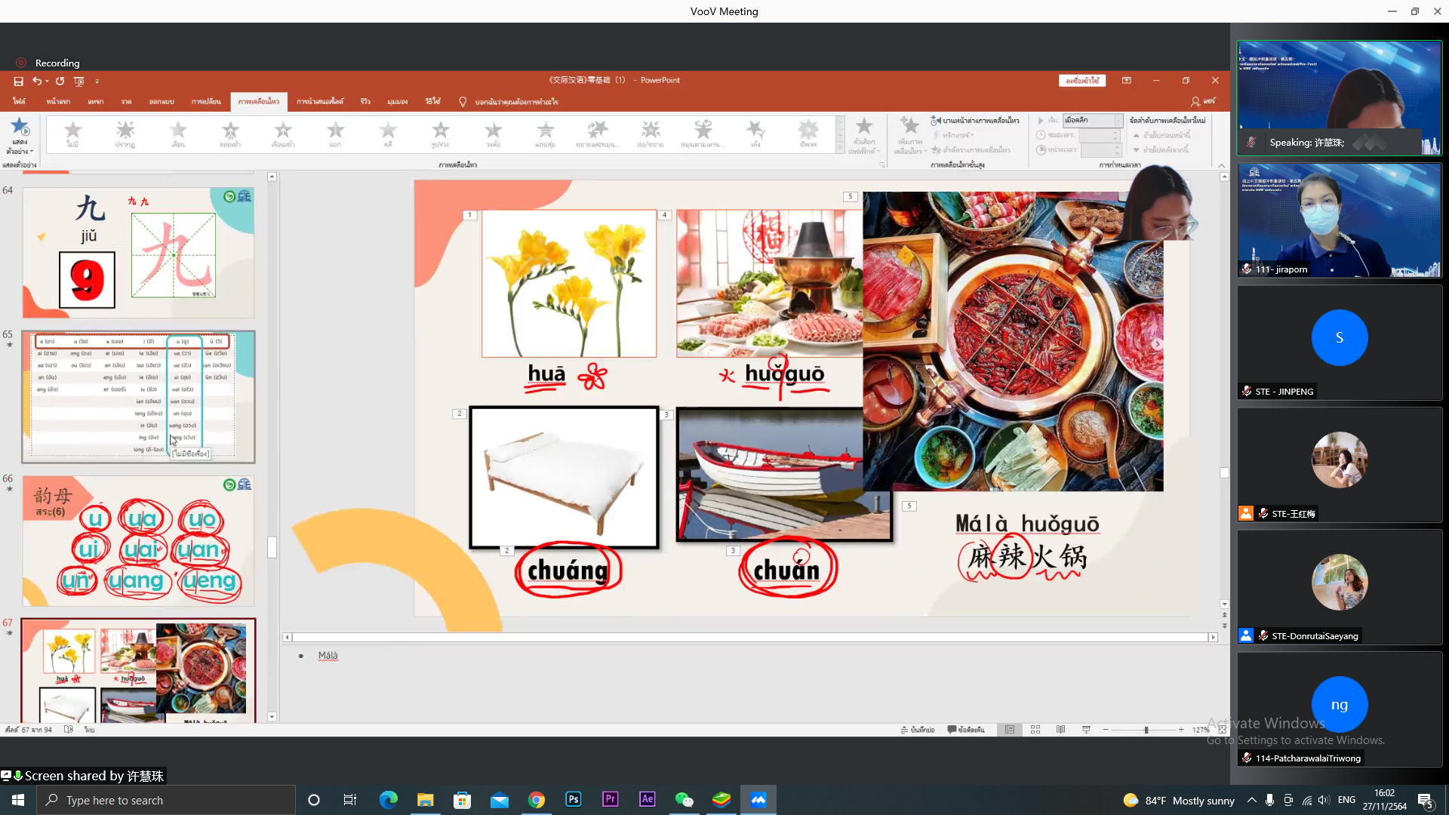Select the Wheel animation effect
This screenshot has width=1449, height=815.
[493, 134]
